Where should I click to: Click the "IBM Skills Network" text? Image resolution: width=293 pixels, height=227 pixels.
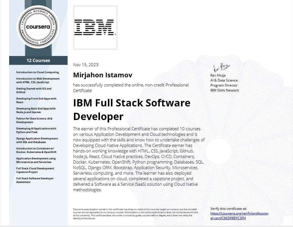pos(225,90)
